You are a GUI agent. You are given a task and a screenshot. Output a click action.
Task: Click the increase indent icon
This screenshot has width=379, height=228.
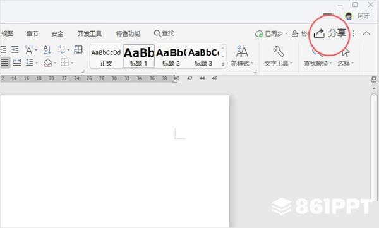pos(15,49)
